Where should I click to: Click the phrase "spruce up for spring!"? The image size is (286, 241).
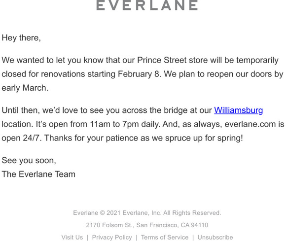point(204,138)
